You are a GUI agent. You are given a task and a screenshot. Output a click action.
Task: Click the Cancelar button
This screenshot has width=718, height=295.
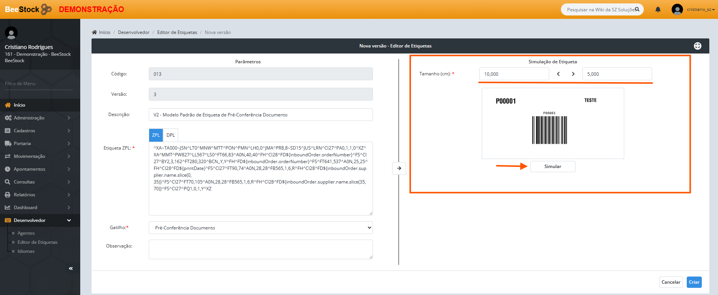click(x=671, y=282)
